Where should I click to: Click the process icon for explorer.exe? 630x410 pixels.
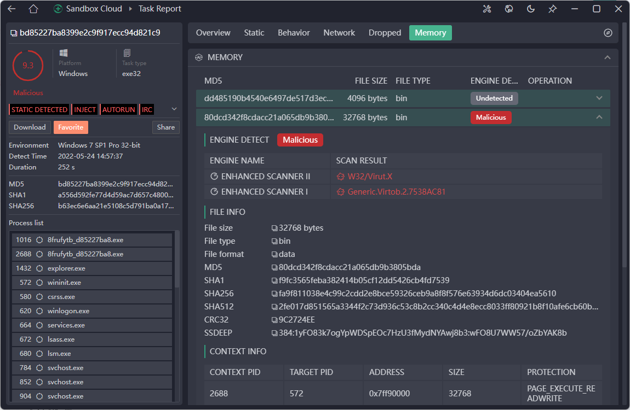(x=39, y=268)
